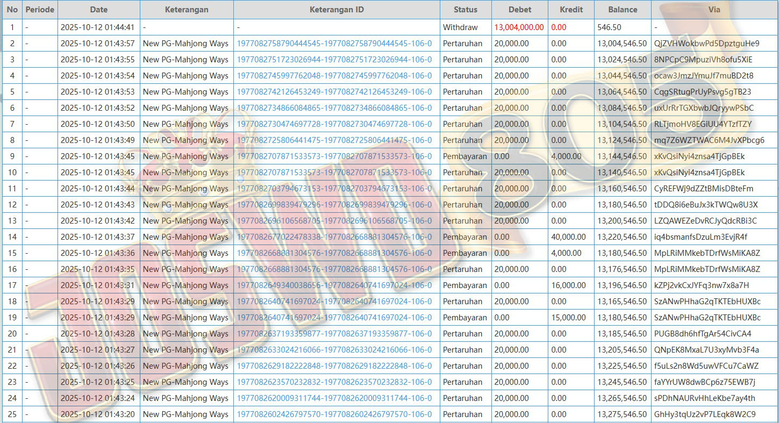Image resolution: width=779 pixels, height=423 pixels.
Task: Click the Debet column header
Action: pyautogui.click(x=519, y=10)
